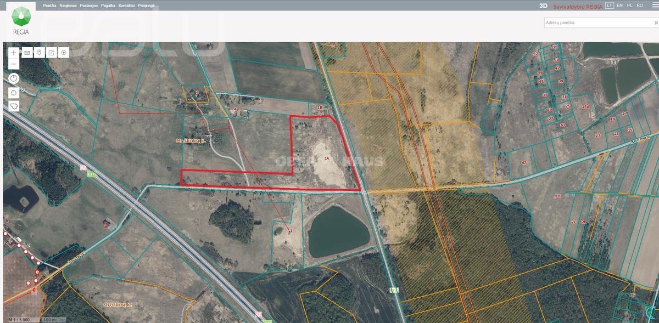Click the Gričiūnų k. village label
Screen dimensions: 659x323
118,304
